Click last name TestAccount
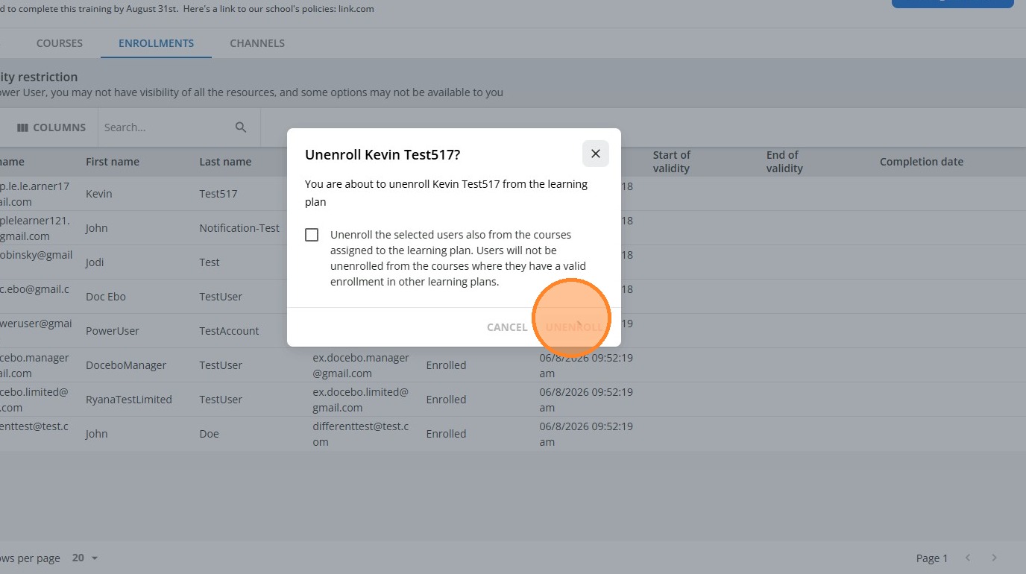This screenshot has width=1026, height=574. coord(229,331)
